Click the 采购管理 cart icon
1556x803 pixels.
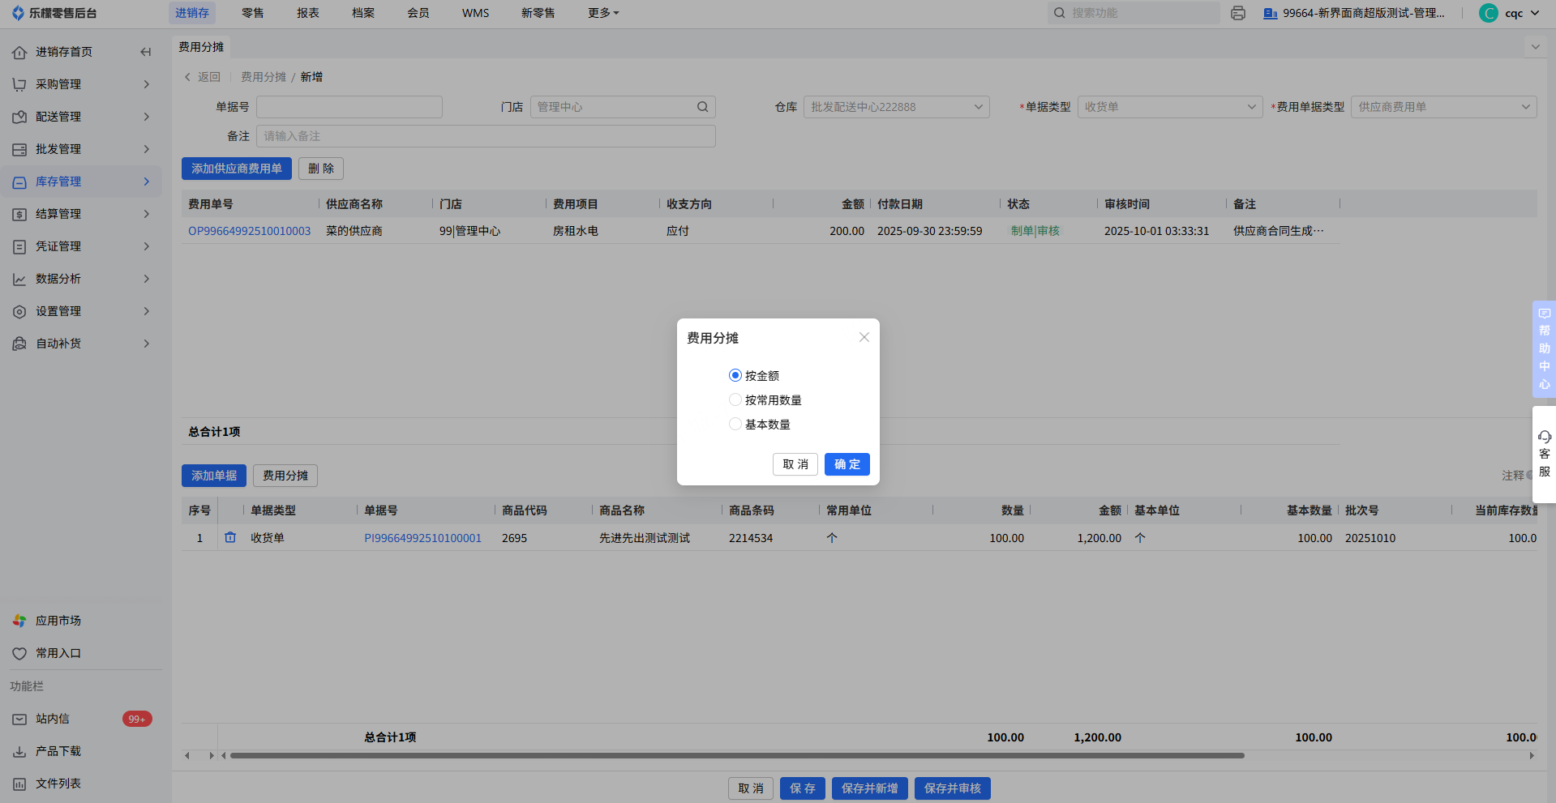click(19, 84)
